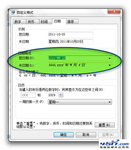Click the yyyy-MM-dd short date field
Screen dimensions: 131x150
(78, 58)
